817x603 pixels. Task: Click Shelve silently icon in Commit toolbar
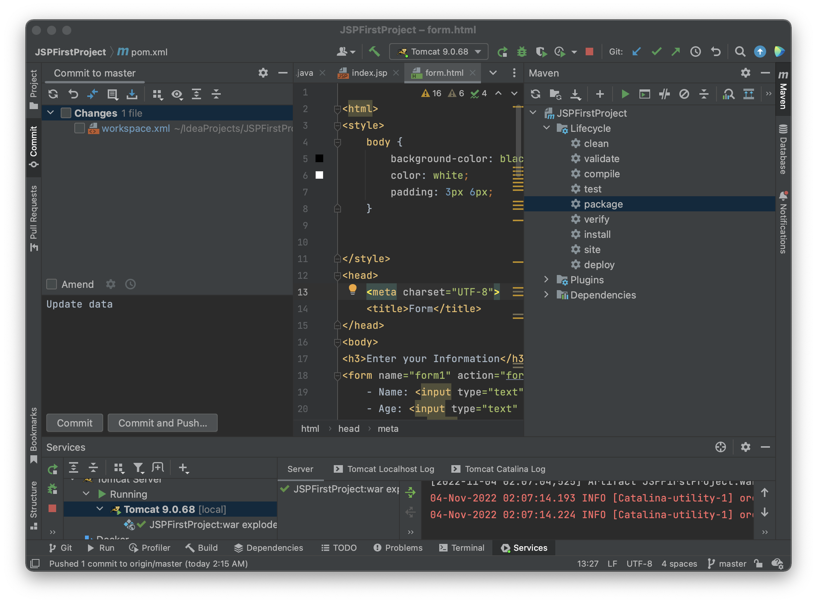pyautogui.click(x=132, y=94)
